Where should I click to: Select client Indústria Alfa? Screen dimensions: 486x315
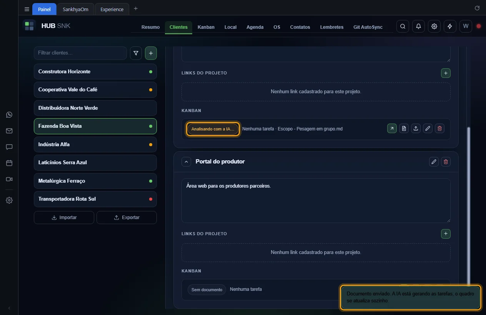click(x=95, y=144)
